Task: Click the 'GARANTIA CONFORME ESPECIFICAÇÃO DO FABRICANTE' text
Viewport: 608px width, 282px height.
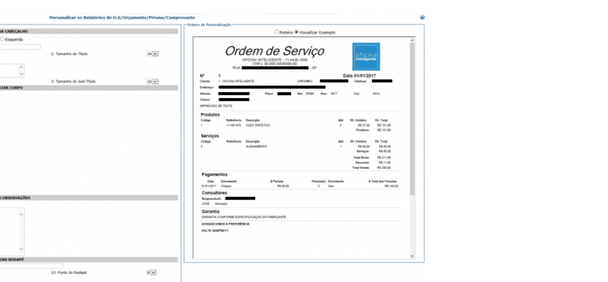Action: 244,217
